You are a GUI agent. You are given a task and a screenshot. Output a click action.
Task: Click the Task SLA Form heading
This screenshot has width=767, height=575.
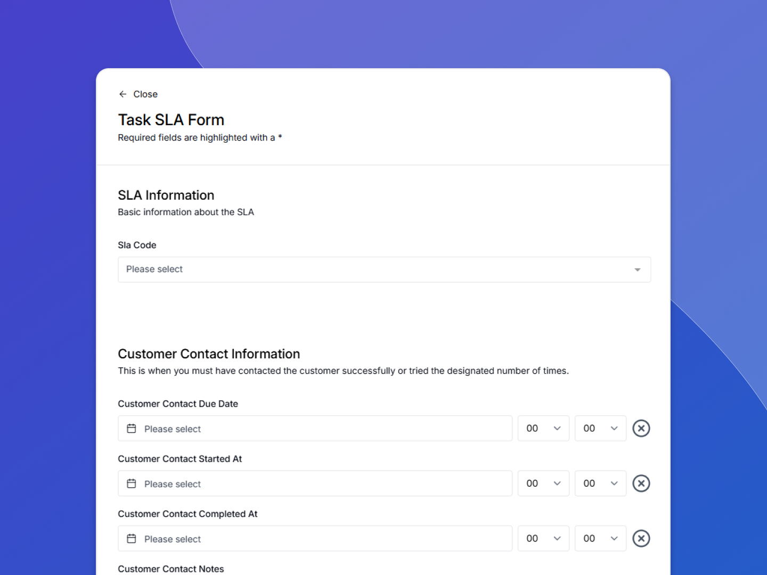171,119
